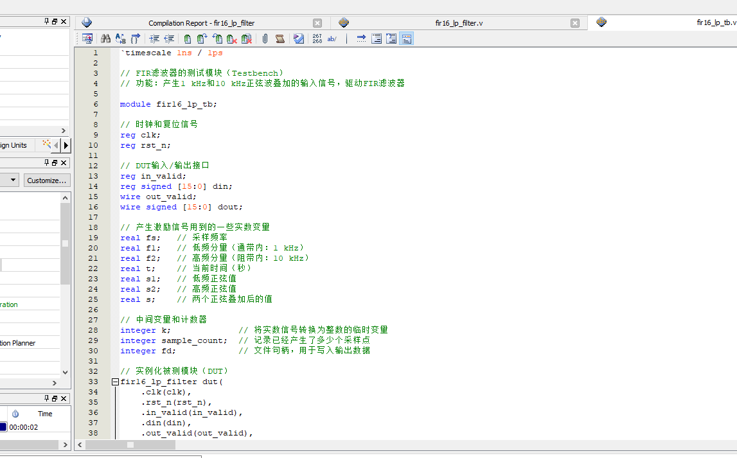Switch to Compilation Report tab
The image size is (737, 458).
(x=201, y=23)
